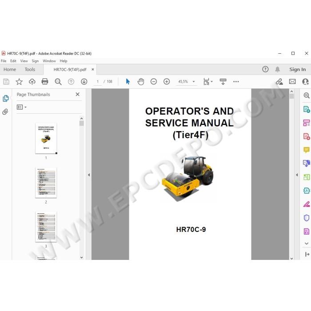Image resolution: width=311 pixels, height=311 pixels.
Task: Print the document via printer icon
Action: coord(45,81)
